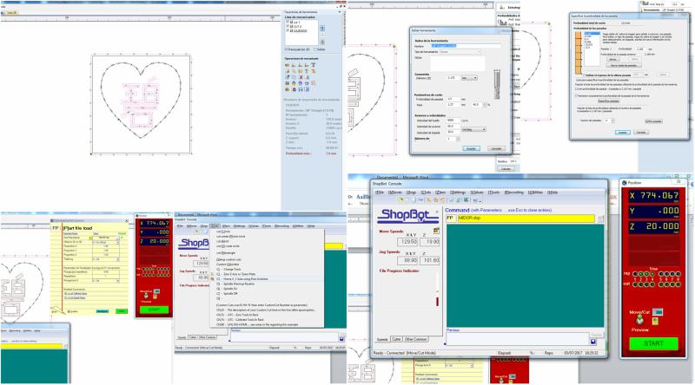Image resolution: width=695 pixels, height=385 pixels.
Task: Click Jog Speed Z field showing 101.60
Action: click(x=429, y=261)
